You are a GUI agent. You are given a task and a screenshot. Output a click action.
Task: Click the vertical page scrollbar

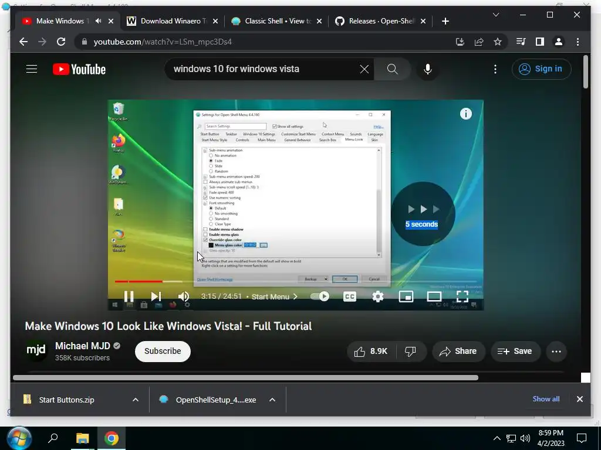tap(585, 72)
